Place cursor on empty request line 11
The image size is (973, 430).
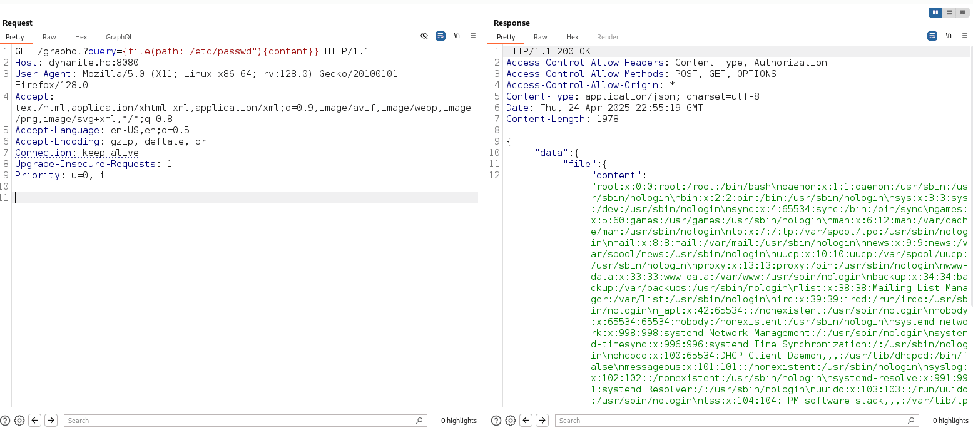[247, 198]
